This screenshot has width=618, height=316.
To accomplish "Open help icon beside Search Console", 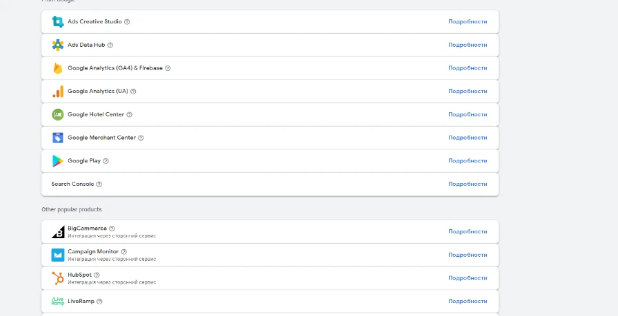I will click(x=99, y=185).
